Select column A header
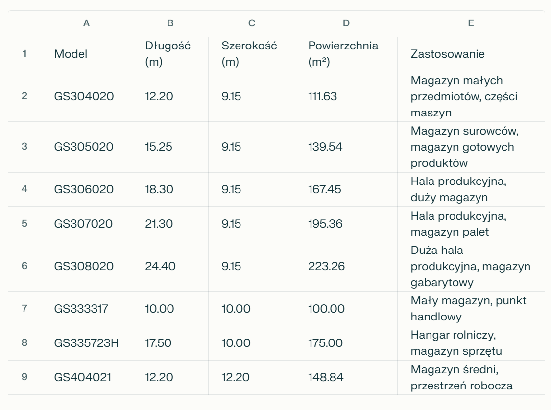 pyautogui.click(x=86, y=23)
